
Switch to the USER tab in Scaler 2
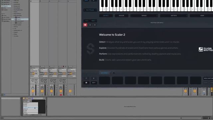(x=202, y=16)
